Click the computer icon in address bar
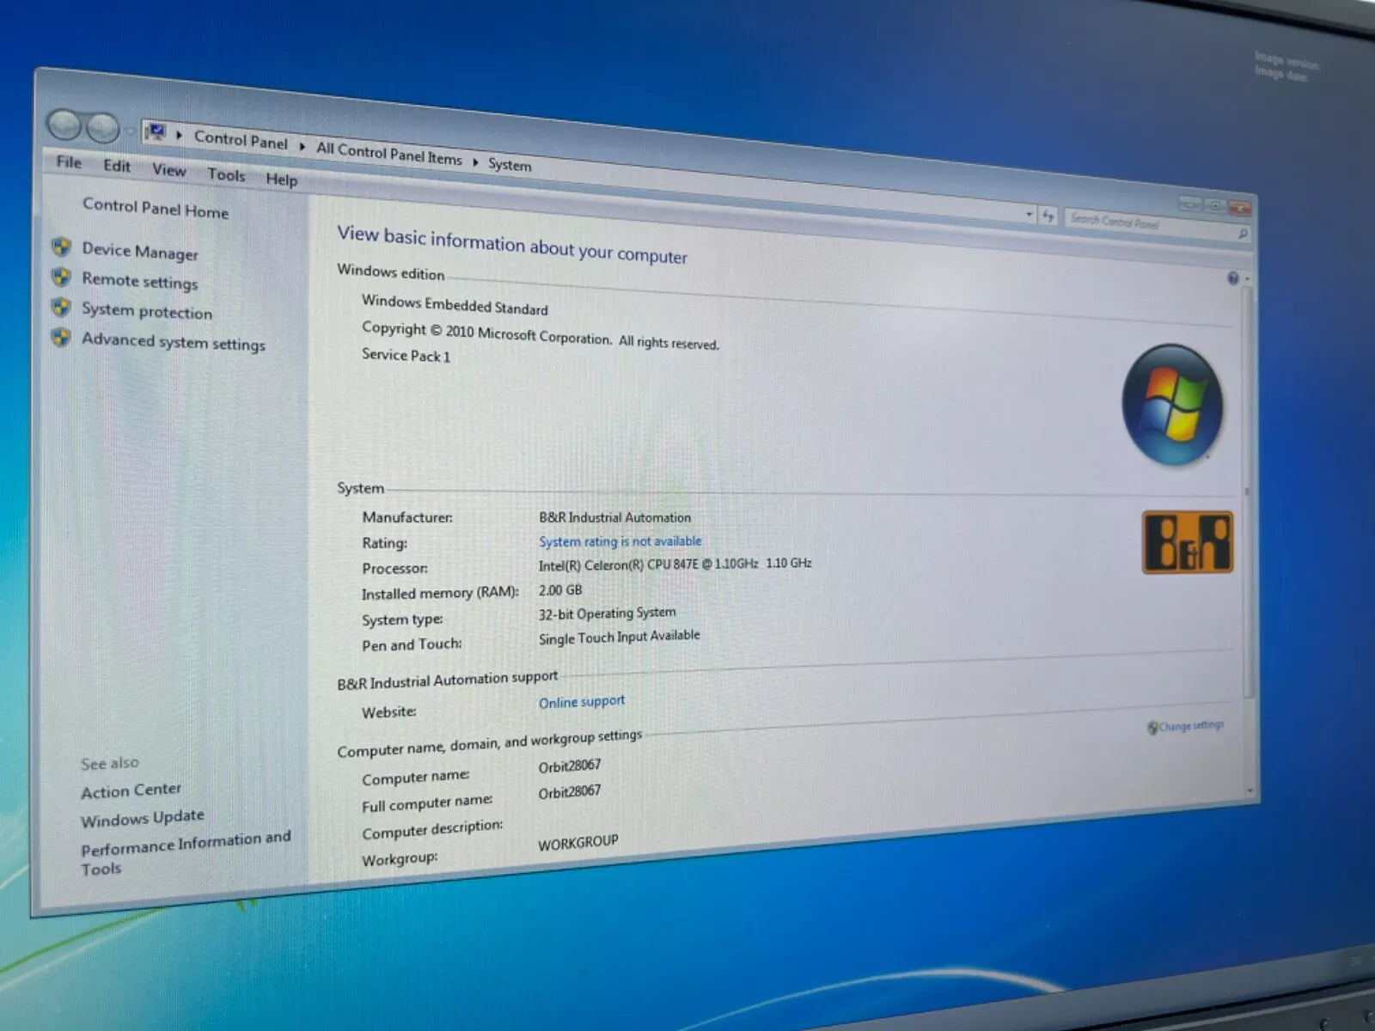The image size is (1375, 1031). click(x=156, y=131)
